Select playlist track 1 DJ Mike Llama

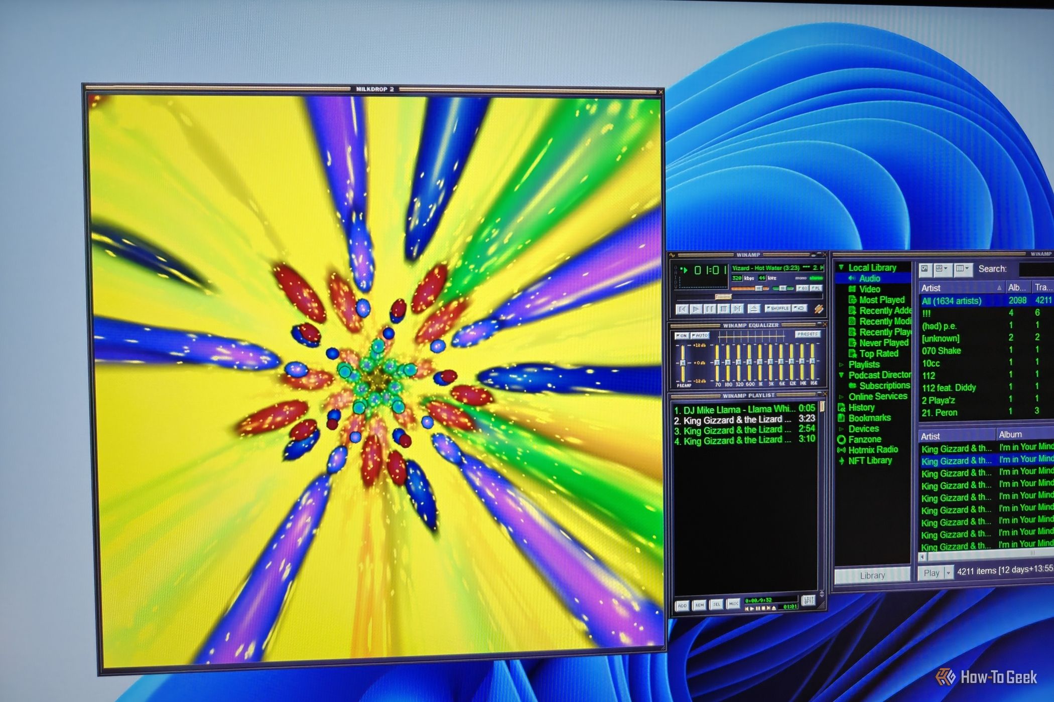tap(744, 409)
